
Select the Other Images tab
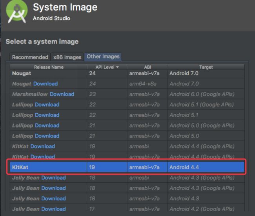[x=103, y=56]
